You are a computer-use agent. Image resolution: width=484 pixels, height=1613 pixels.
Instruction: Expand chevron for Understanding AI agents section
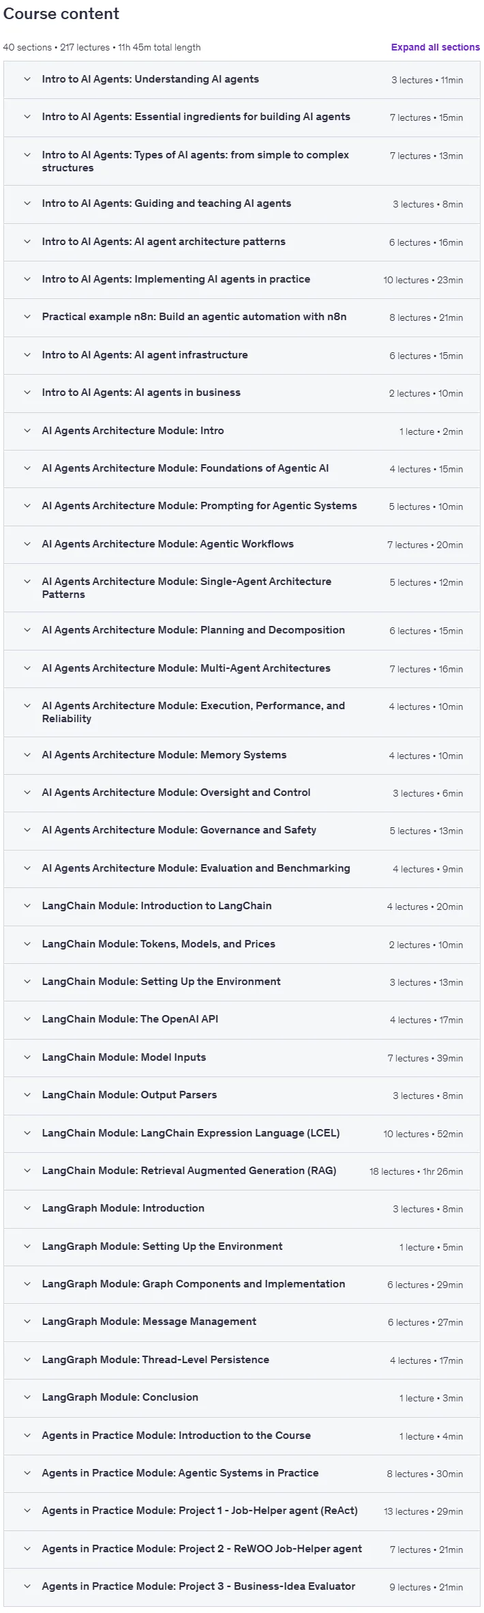click(27, 79)
